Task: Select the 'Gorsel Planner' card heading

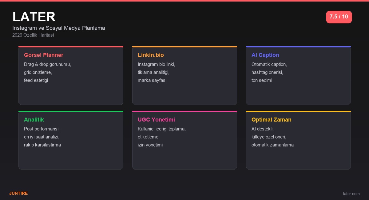Action: [44, 55]
